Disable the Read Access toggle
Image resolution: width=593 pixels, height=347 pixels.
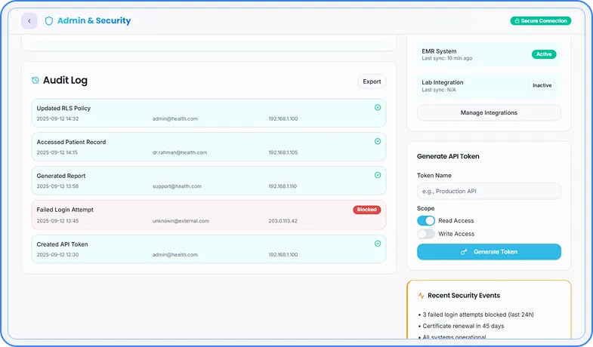coord(426,221)
